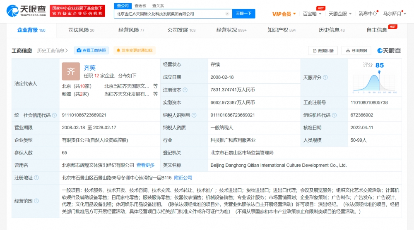Click the help icon next to 注册资本
The width and height of the screenshot is (414, 230).
[185, 90]
